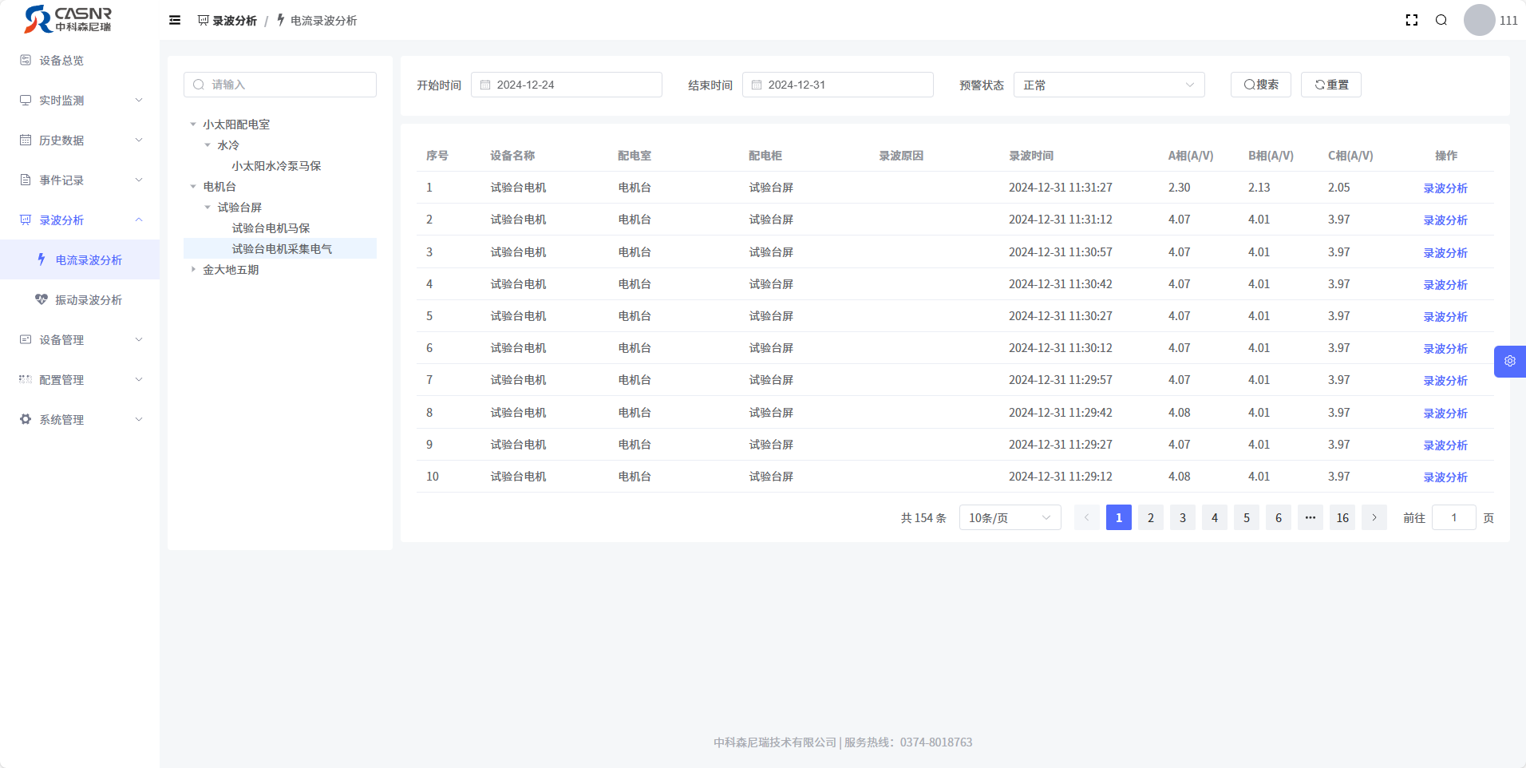This screenshot has width=1526, height=768.
Task: Click the previous page arrow in pagination
Action: (1087, 517)
